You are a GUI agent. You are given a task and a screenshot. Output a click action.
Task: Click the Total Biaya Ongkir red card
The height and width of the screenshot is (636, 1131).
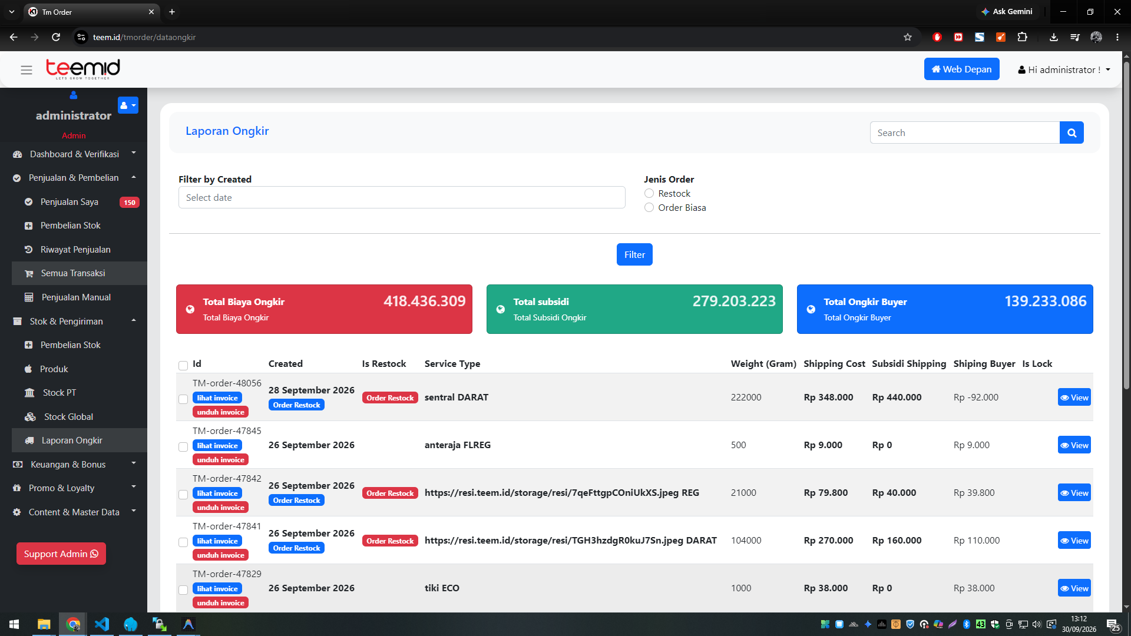324,309
